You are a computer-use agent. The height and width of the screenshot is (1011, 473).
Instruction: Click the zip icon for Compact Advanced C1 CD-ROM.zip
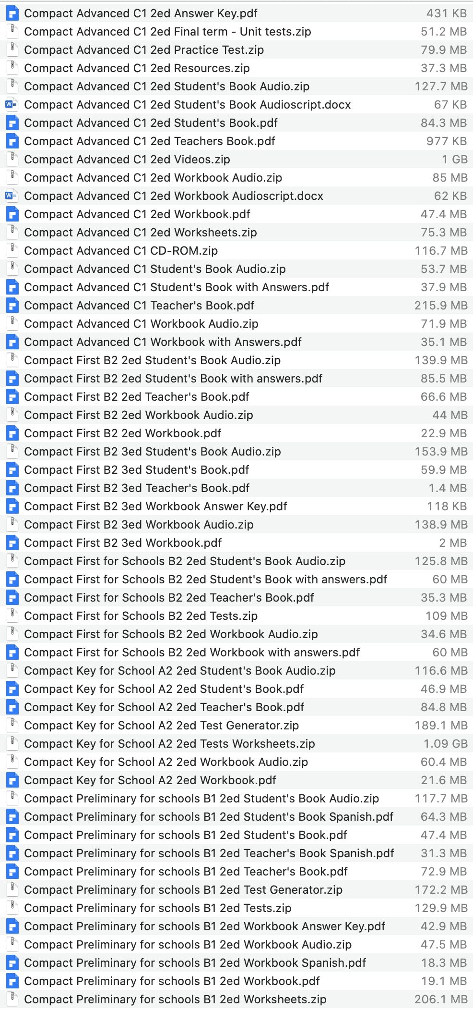point(12,251)
